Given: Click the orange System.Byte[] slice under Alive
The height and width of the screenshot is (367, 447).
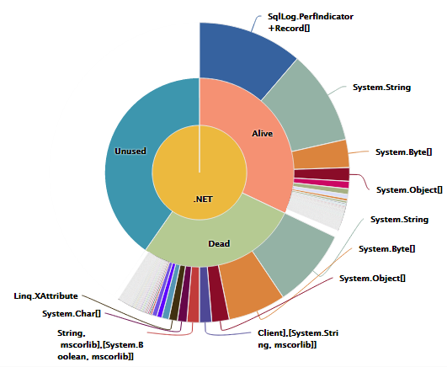Looking at the screenshot, I should pyautogui.click(x=322, y=155).
